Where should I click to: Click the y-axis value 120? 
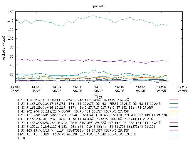[x=11, y=30]
